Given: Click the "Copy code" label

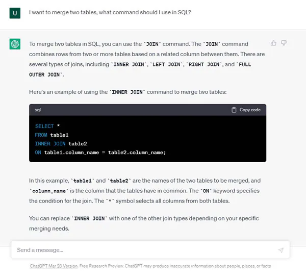Looking at the screenshot, I should (x=250, y=110).
